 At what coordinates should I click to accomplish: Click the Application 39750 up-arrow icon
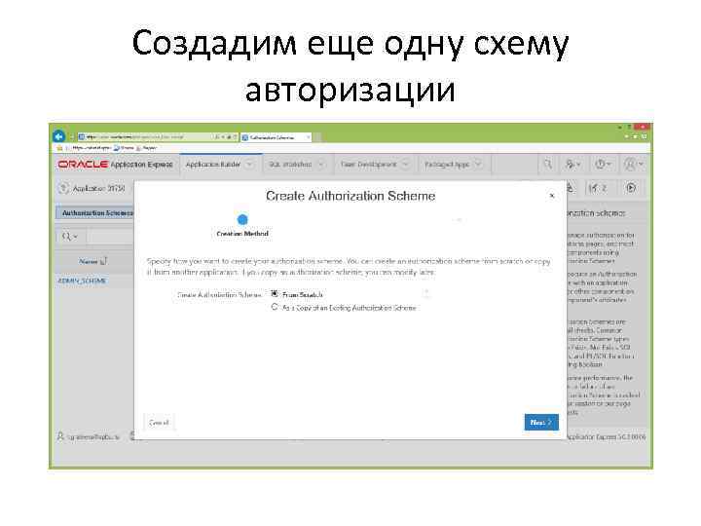(x=64, y=188)
